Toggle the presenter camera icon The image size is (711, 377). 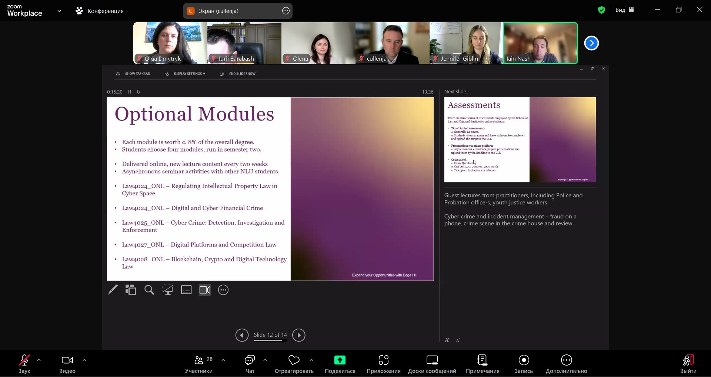(205, 290)
